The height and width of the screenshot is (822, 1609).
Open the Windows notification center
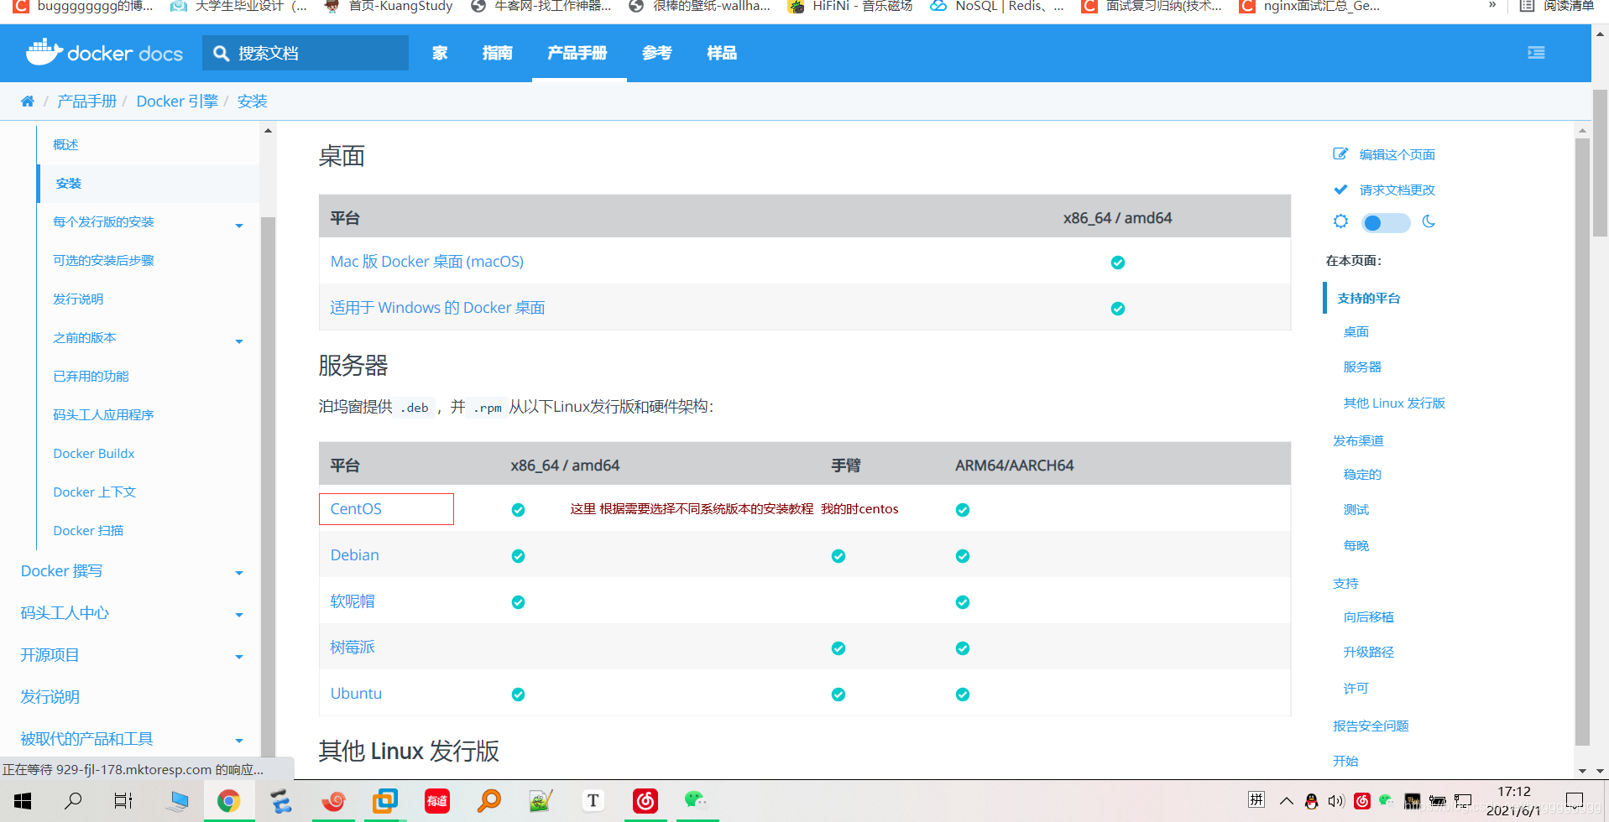click(x=1574, y=800)
